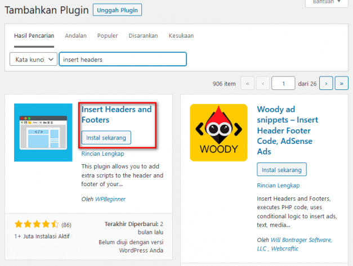Screen dimensions: 353x266
Task: Go to next page of results
Action: click(x=326, y=83)
